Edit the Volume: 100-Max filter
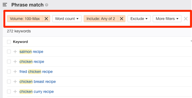 (x=25, y=19)
